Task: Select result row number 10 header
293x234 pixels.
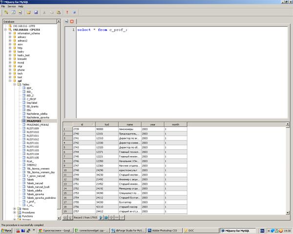Action: (68, 170)
